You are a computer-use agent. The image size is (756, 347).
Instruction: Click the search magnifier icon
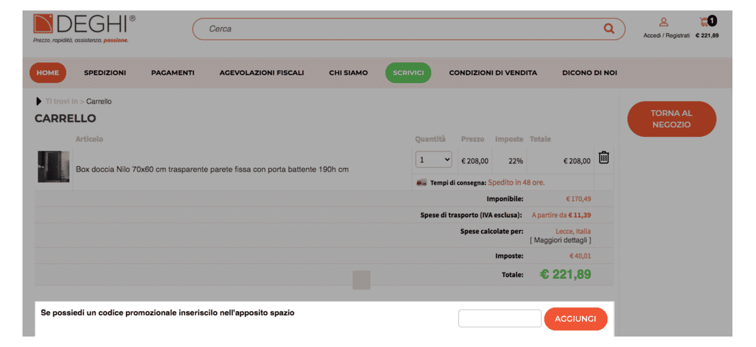(x=609, y=29)
